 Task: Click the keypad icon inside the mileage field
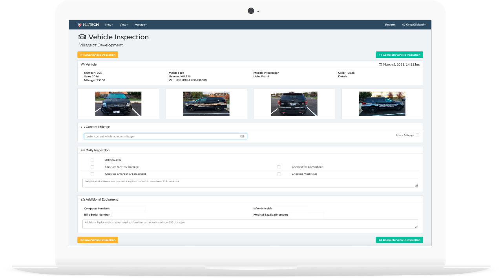click(242, 136)
